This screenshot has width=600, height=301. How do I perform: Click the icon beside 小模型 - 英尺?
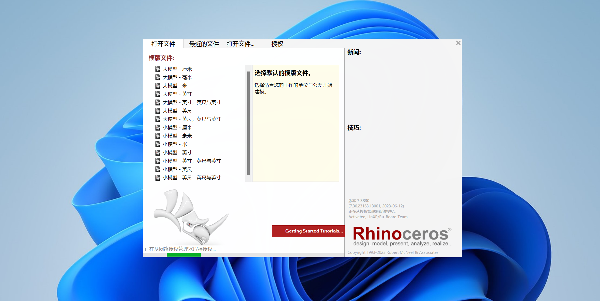click(x=158, y=169)
